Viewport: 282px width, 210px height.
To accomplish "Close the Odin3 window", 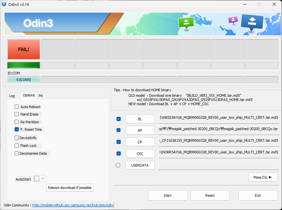I will point(274,4).
